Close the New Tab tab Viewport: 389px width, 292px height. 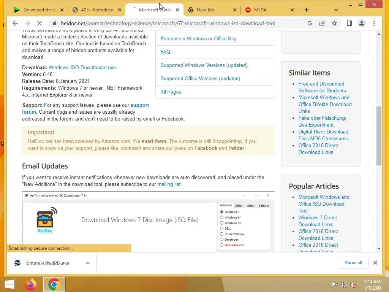[x=235, y=10]
